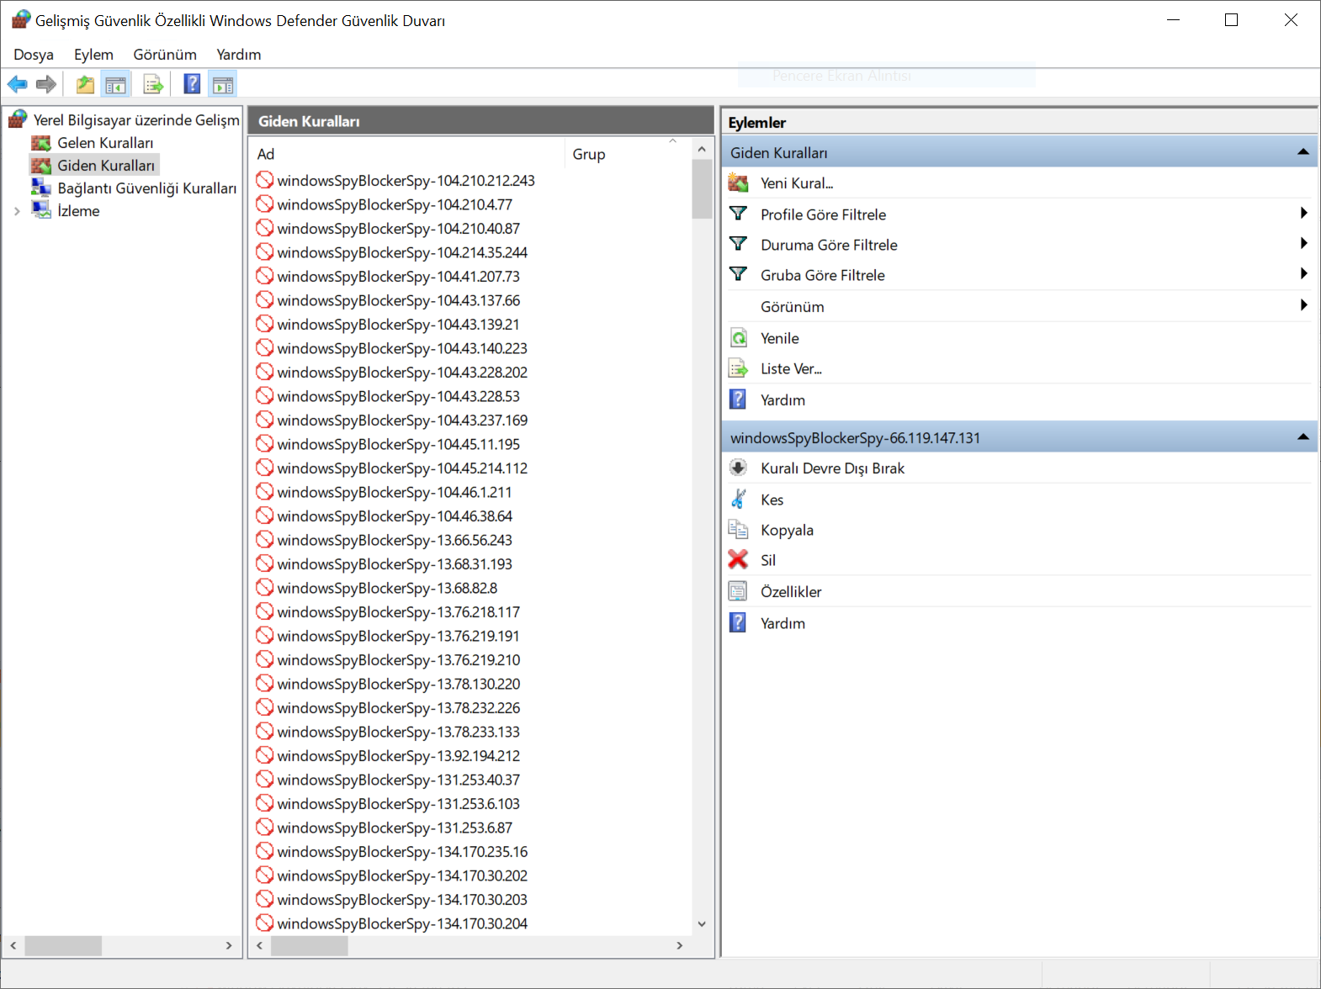Collapse the Giden Kuralları actions section
1321x989 pixels.
[1302, 152]
